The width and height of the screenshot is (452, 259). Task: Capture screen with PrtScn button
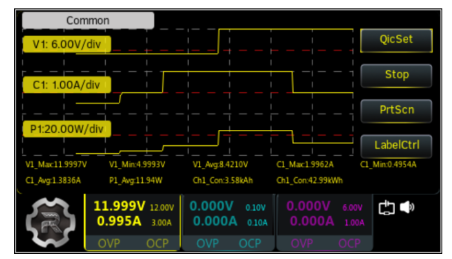(x=396, y=110)
